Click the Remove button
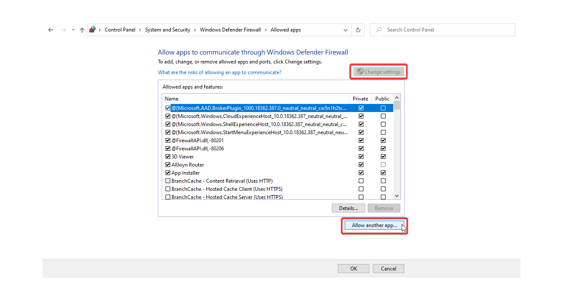The image size is (563, 299). click(384, 208)
